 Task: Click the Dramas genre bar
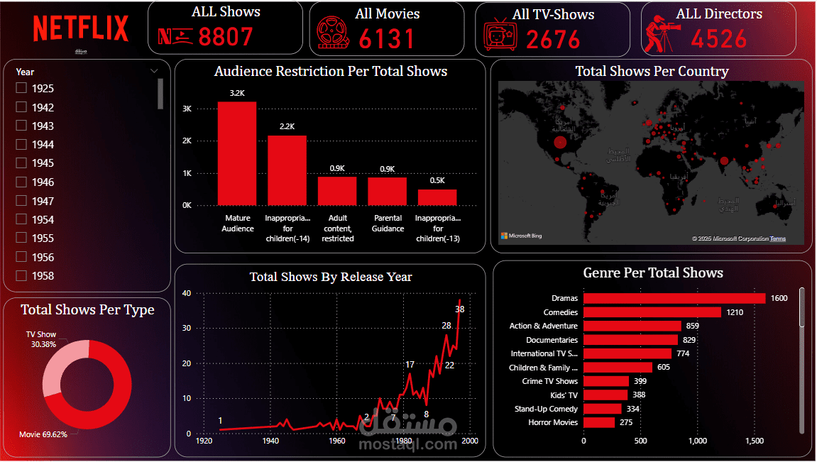674,299
